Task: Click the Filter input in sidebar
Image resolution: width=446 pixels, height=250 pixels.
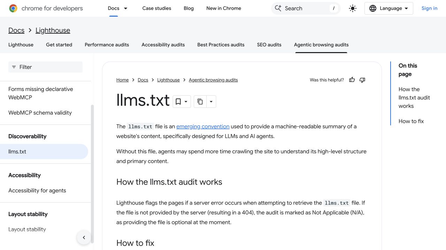Action: 45,67
